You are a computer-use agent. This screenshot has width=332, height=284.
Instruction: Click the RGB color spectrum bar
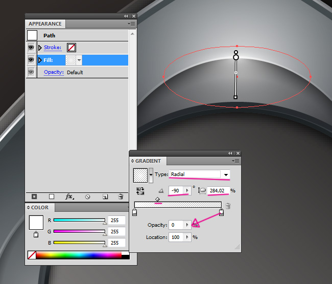pyautogui.click(x=79, y=254)
